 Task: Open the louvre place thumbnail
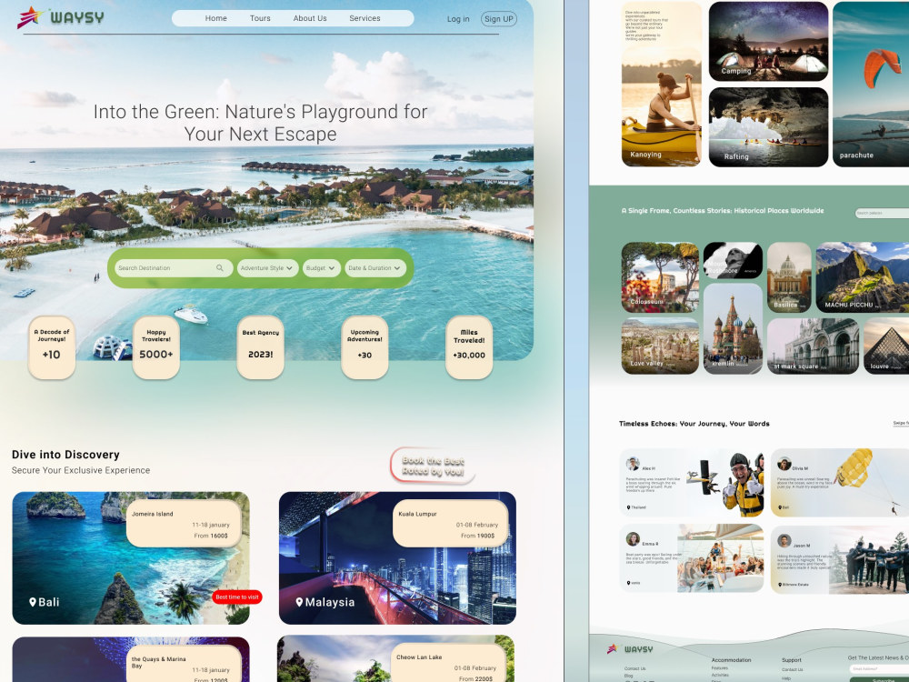point(885,346)
